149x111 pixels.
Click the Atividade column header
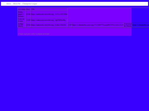(22, 9)
